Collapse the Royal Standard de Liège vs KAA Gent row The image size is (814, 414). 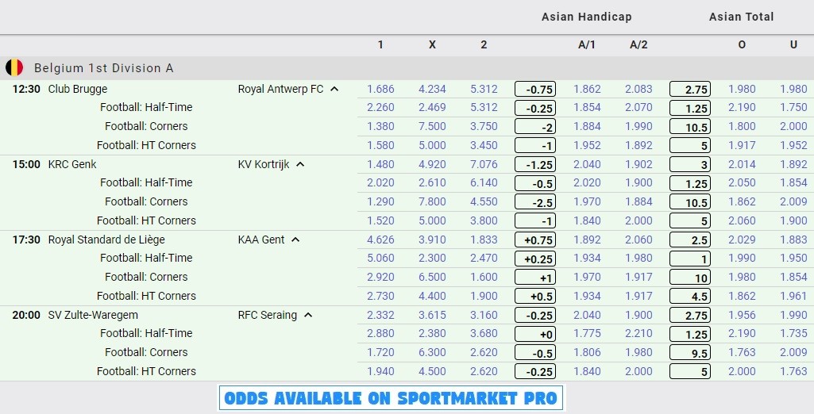(x=295, y=240)
